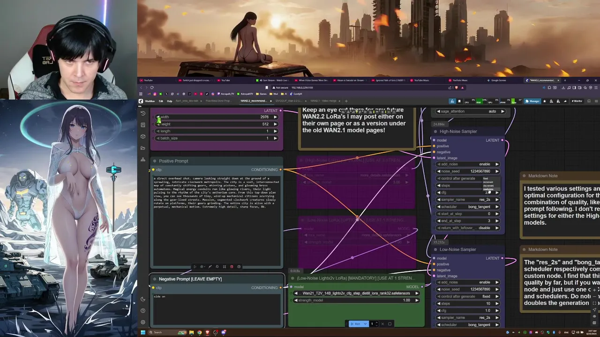Toggle return_with_leftover disable setting
Image resolution: width=600 pixels, height=337 pixels.
coord(468,228)
